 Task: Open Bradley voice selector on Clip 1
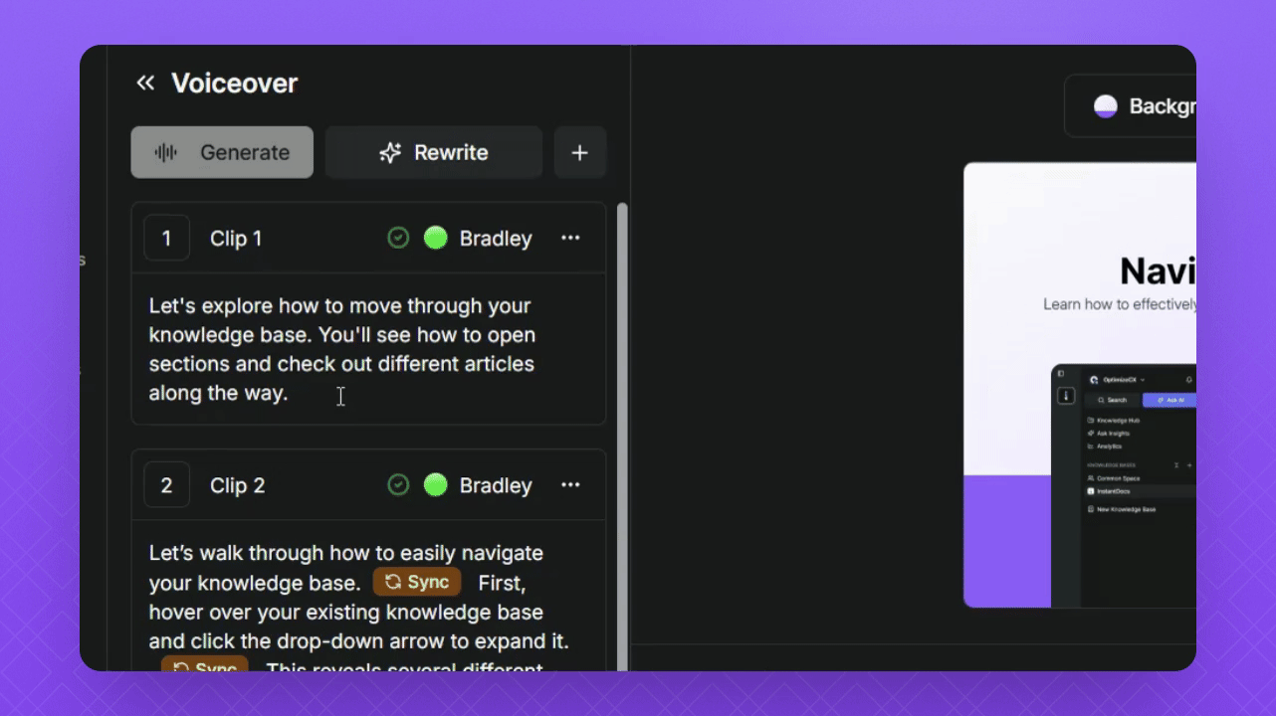pyautogui.click(x=496, y=239)
